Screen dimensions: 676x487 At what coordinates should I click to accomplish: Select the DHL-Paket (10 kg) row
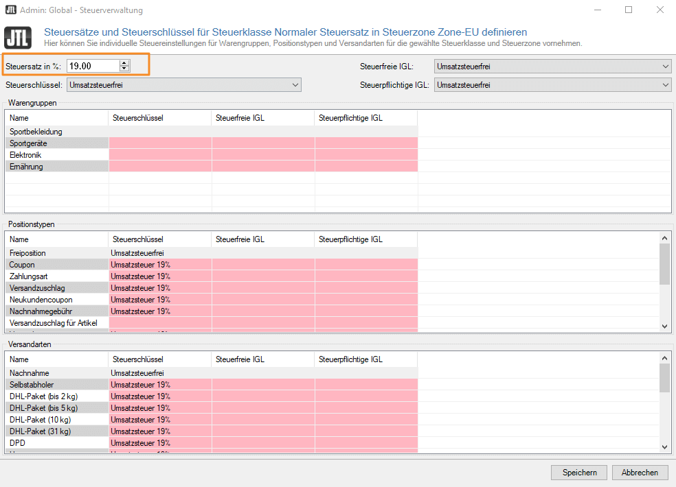click(212, 419)
